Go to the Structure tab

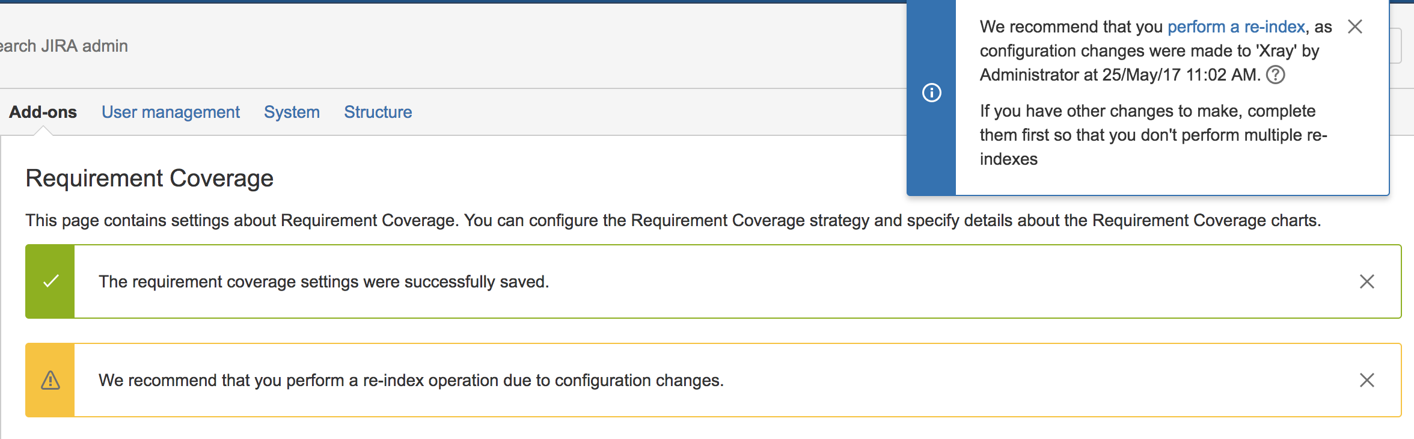378,112
